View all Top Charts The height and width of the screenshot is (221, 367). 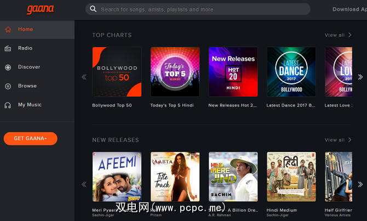[x=335, y=35]
